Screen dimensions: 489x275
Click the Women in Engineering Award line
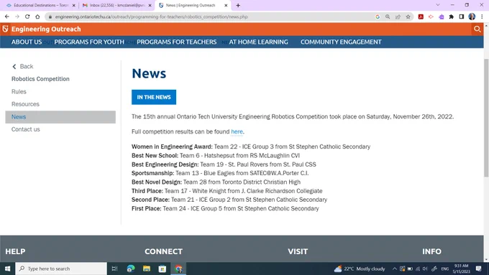251,146
